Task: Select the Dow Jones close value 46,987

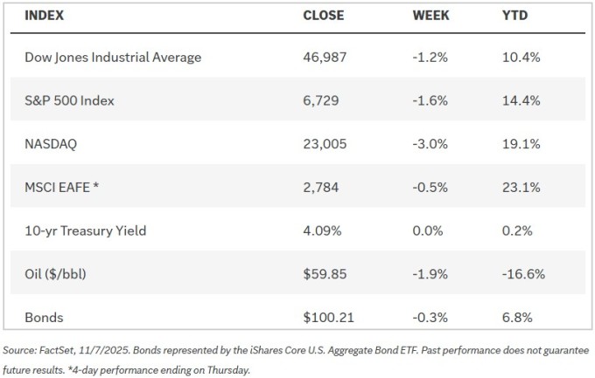Action: click(x=322, y=58)
